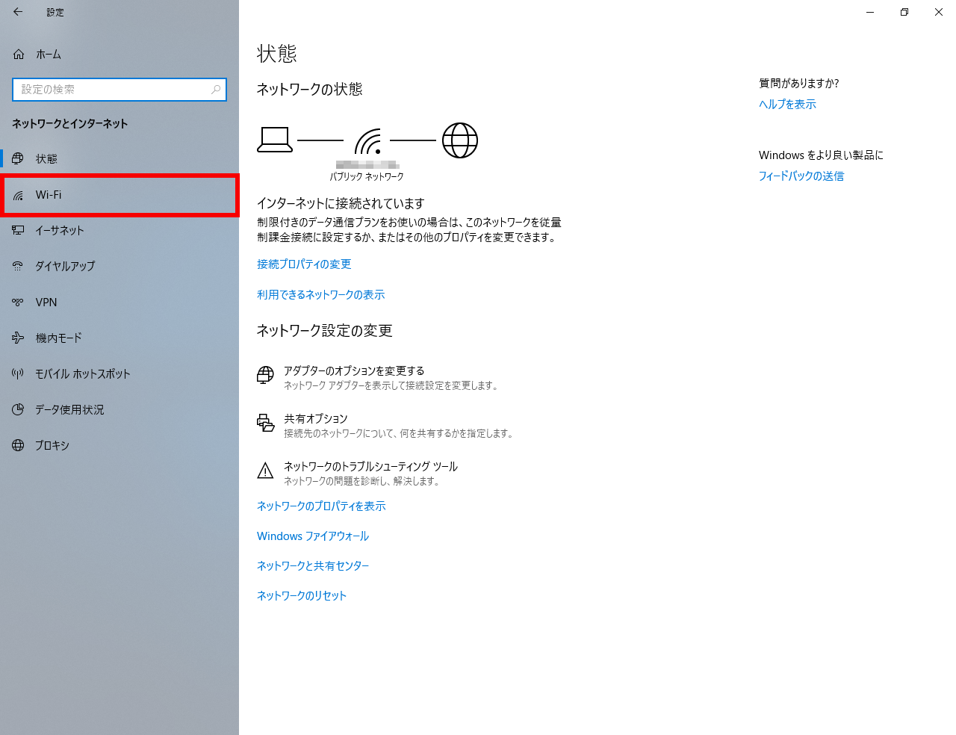Image resolution: width=956 pixels, height=735 pixels.
Task: Click ネットワーク設定の変更 heading
Action: [325, 331]
